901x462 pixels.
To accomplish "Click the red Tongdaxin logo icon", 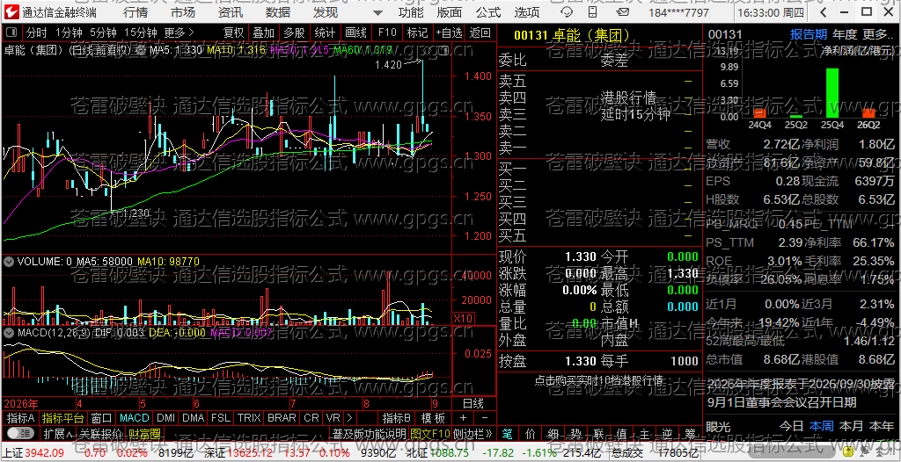I will pos(12,12).
